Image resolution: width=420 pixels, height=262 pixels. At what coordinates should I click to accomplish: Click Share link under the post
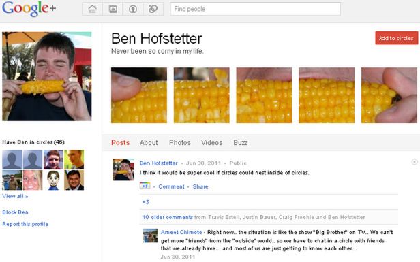pos(200,186)
